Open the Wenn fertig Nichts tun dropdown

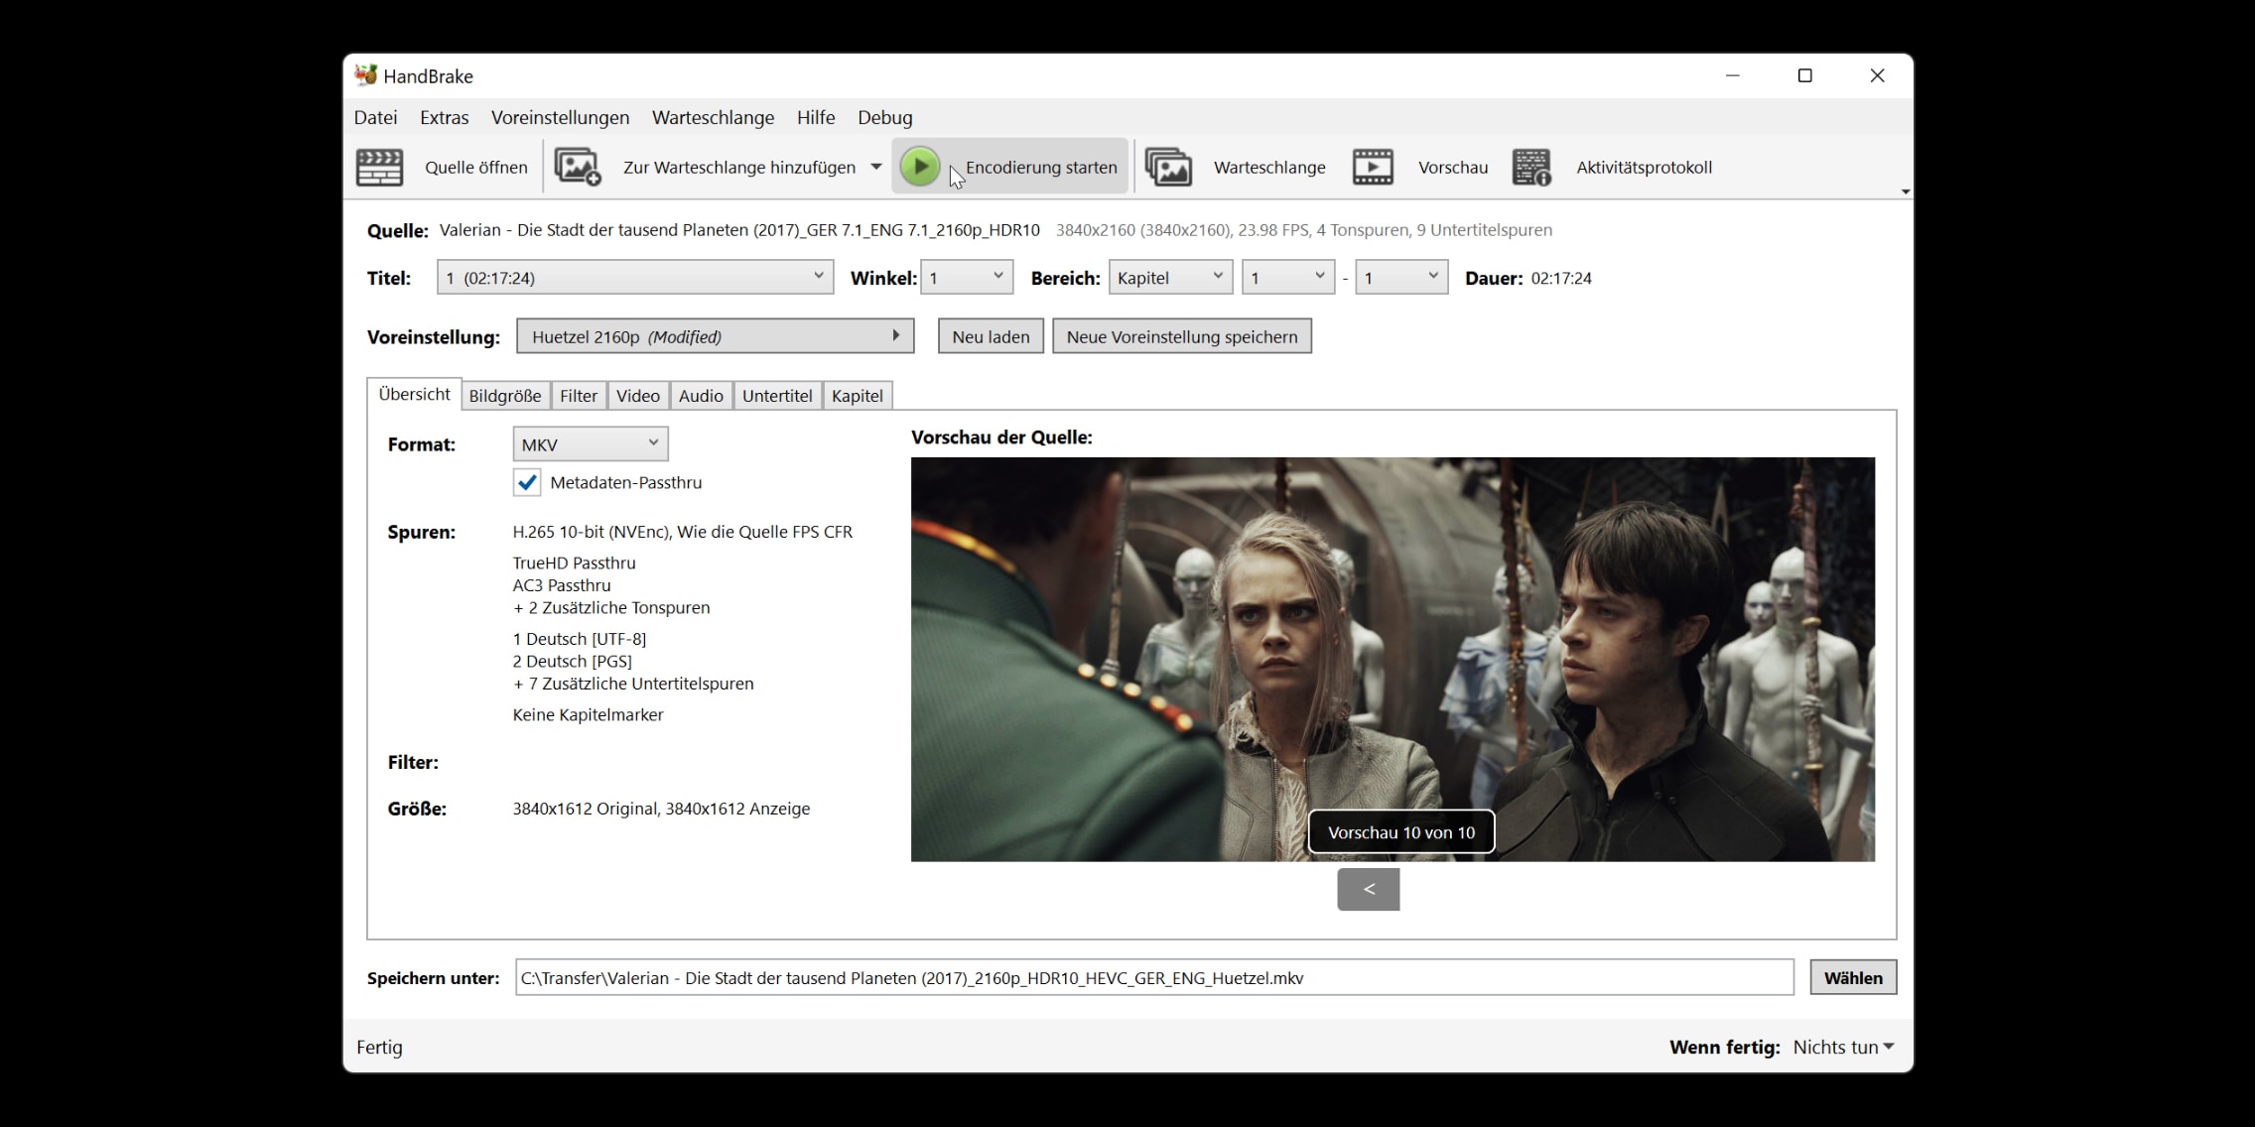coord(1843,1047)
